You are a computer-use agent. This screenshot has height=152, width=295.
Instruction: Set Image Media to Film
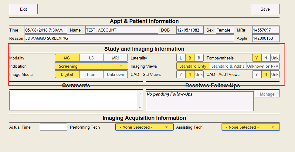click(x=91, y=74)
